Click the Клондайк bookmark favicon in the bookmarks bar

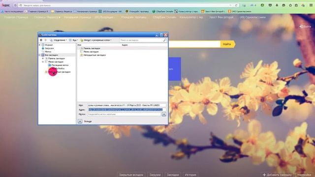tap(127, 11)
